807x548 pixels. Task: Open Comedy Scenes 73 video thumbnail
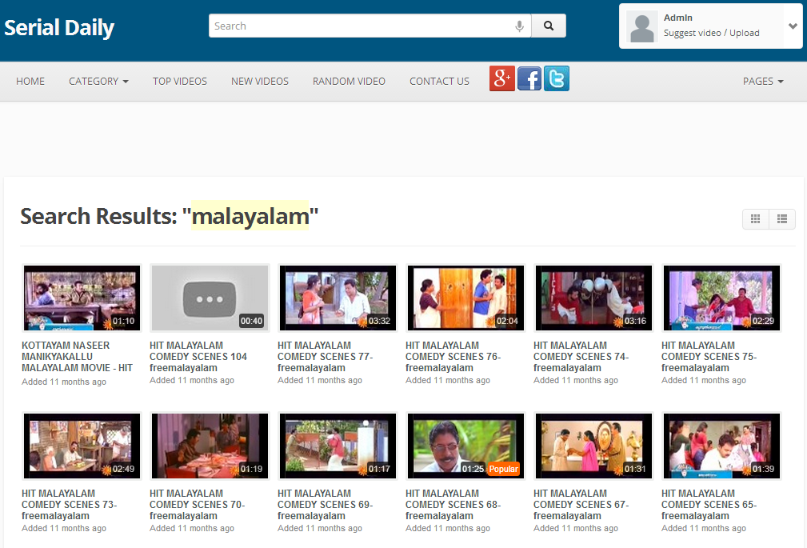pos(82,446)
